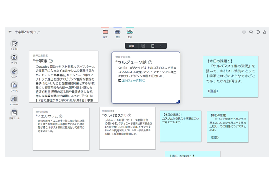Image resolution: width=276 pixels, height=184 pixels.
Task: Go back with the left arrow
Action: [x=10, y=32]
